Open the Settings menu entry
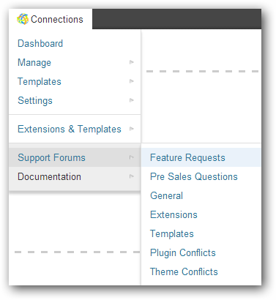Screen dimensions: 276x300 coord(35,100)
